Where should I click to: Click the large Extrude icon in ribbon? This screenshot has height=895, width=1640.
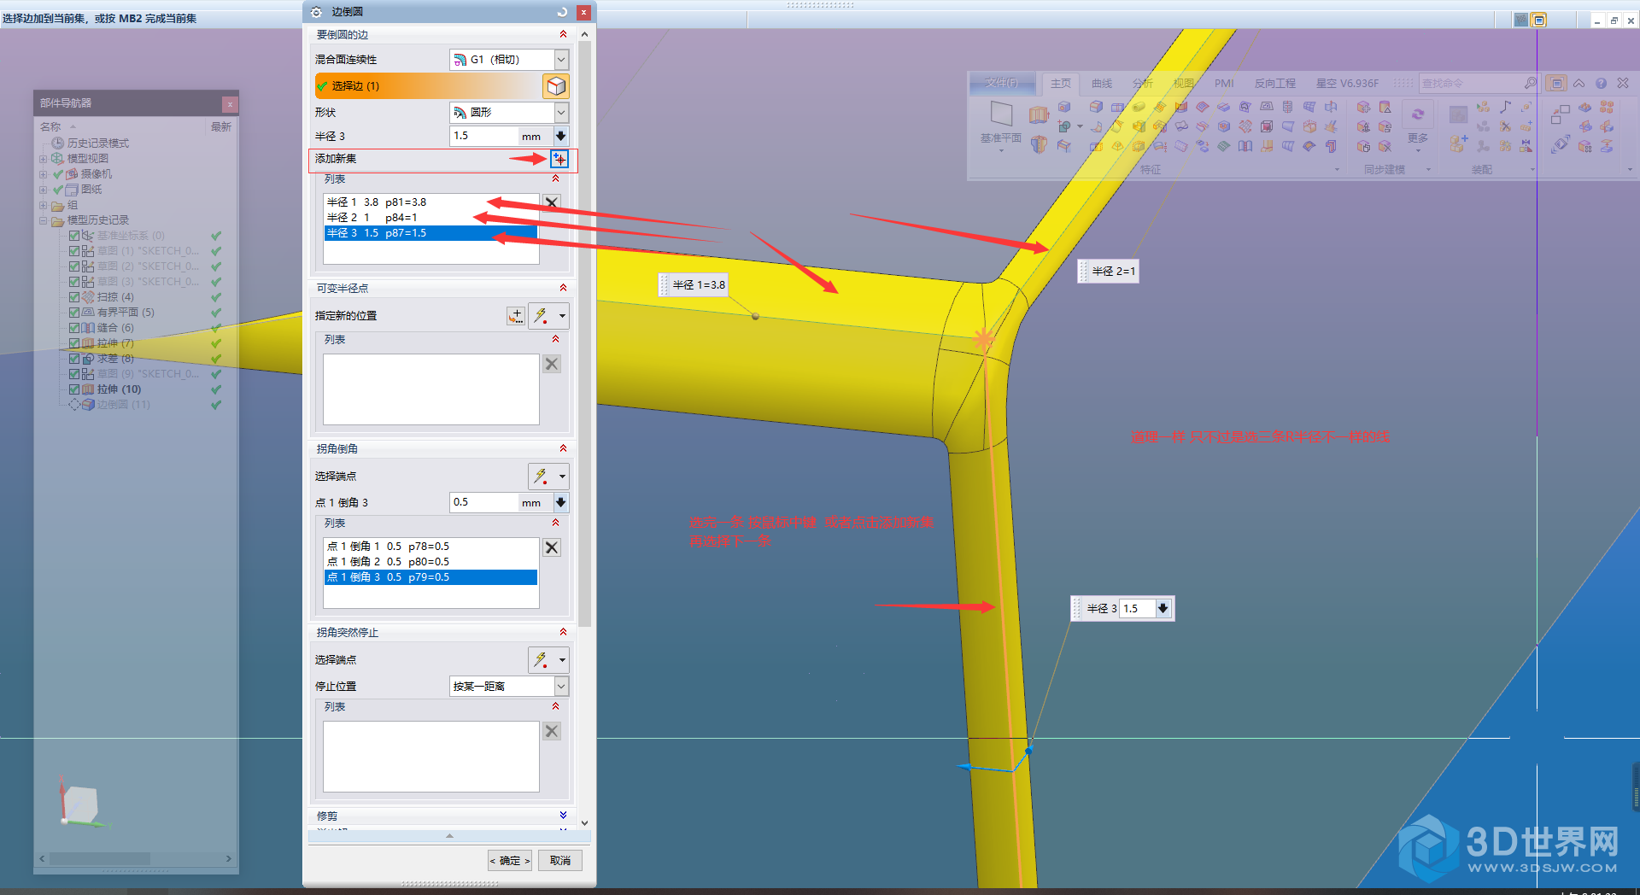click(x=1039, y=114)
